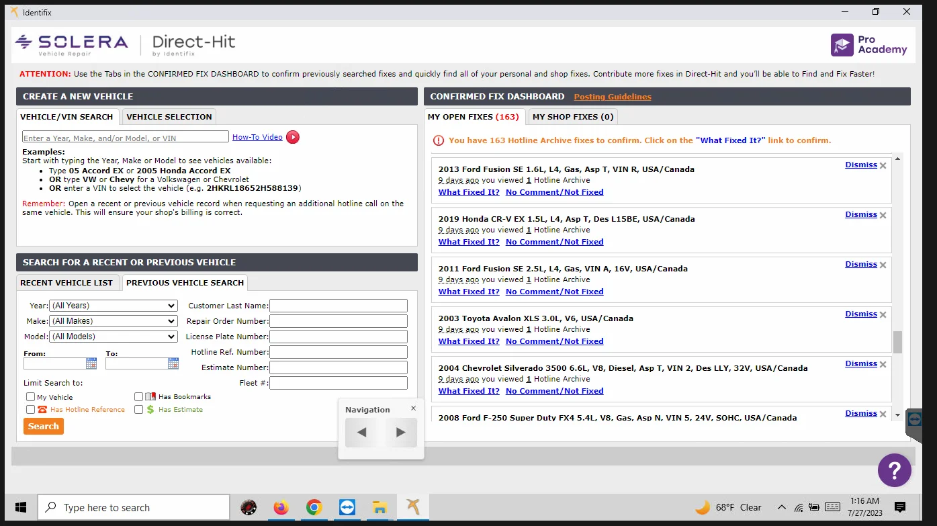Go forward with Navigation right arrow

coord(401,433)
